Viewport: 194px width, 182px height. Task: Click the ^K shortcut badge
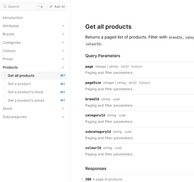tap(40, 6)
